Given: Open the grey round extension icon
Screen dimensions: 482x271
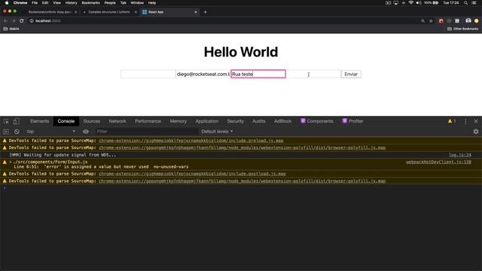Looking at the screenshot, I should point(449,21).
